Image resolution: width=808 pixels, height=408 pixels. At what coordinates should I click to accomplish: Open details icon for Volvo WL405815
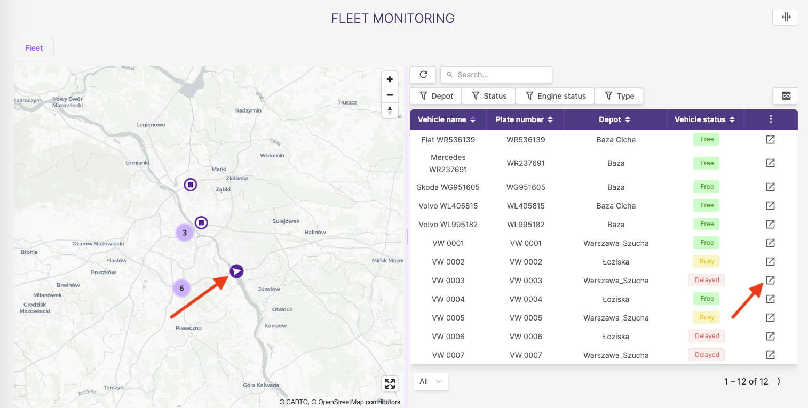pyautogui.click(x=770, y=206)
